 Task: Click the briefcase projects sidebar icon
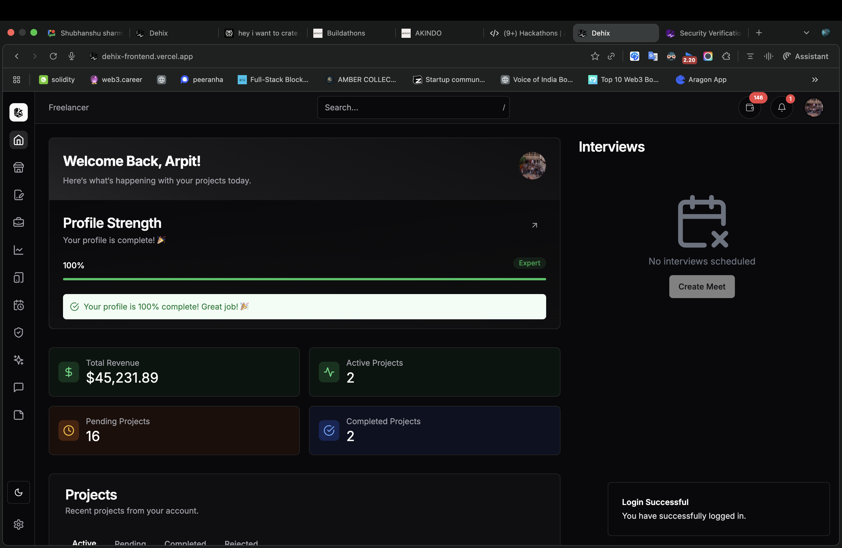(18, 222)
